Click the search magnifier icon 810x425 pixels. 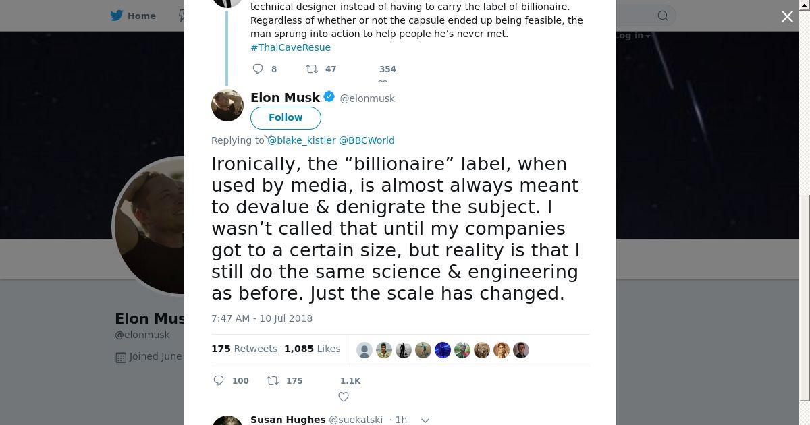tap(663, 16)
